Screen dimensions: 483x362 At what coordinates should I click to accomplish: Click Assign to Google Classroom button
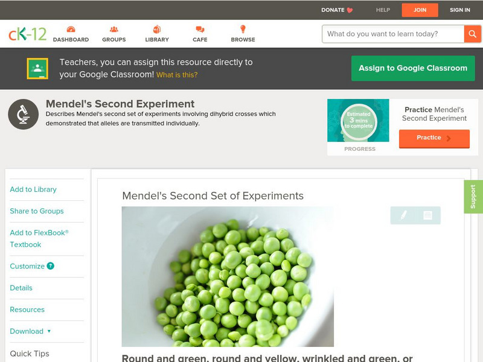point(413,68)
